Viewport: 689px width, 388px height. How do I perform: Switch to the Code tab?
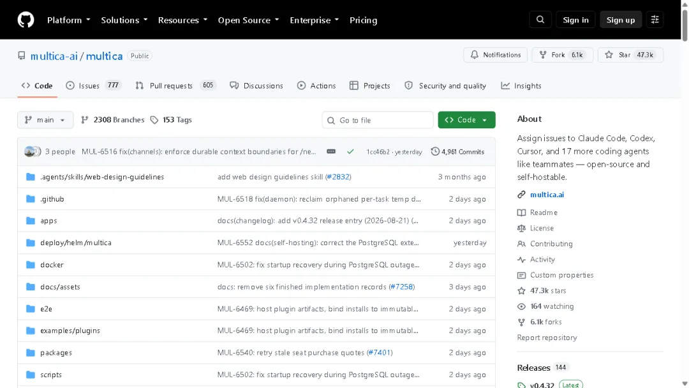[38, 86]
